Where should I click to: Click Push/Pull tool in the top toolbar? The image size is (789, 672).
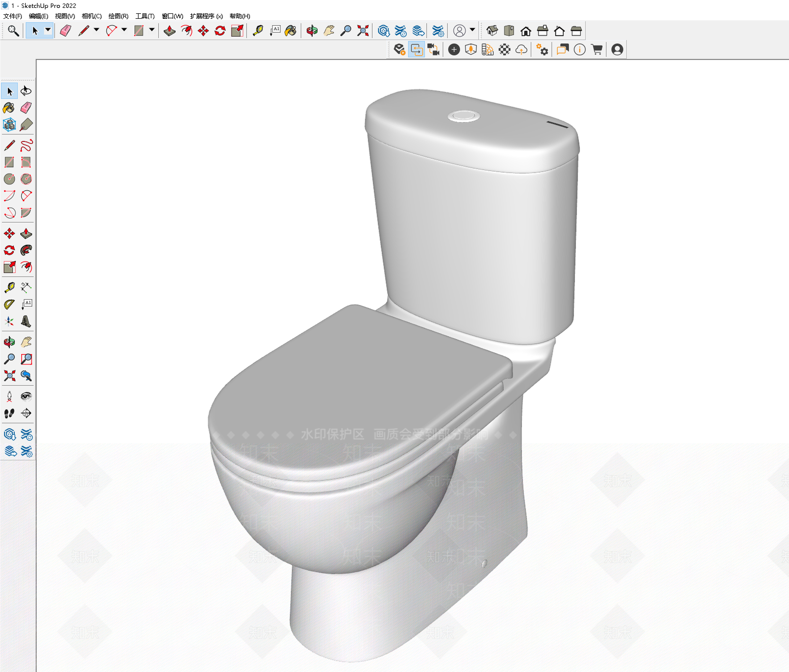[170, 31]
